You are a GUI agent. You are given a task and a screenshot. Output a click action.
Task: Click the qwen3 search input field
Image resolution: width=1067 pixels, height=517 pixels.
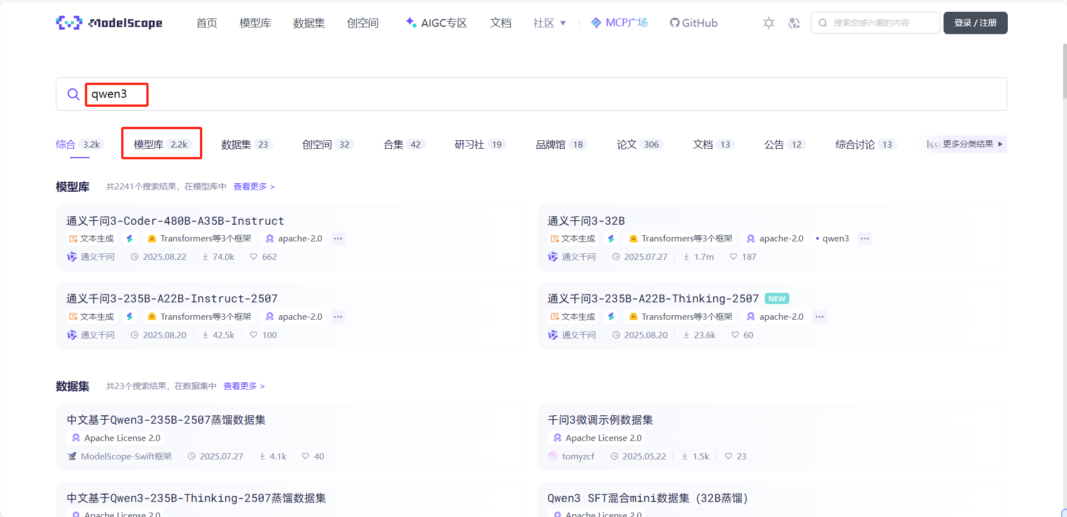116,94
